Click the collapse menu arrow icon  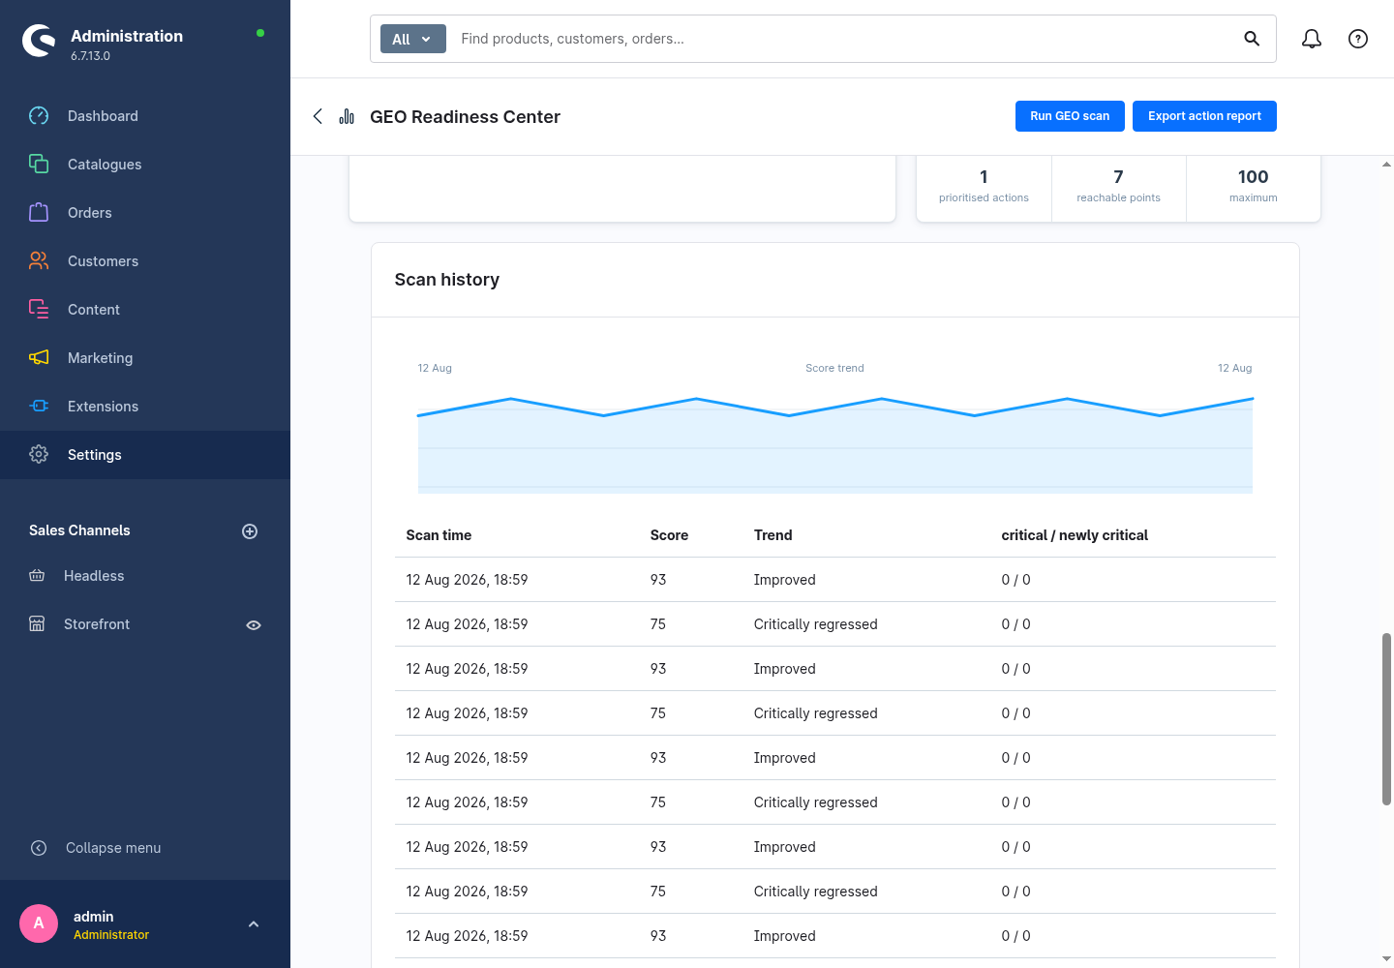pos(39,848)
